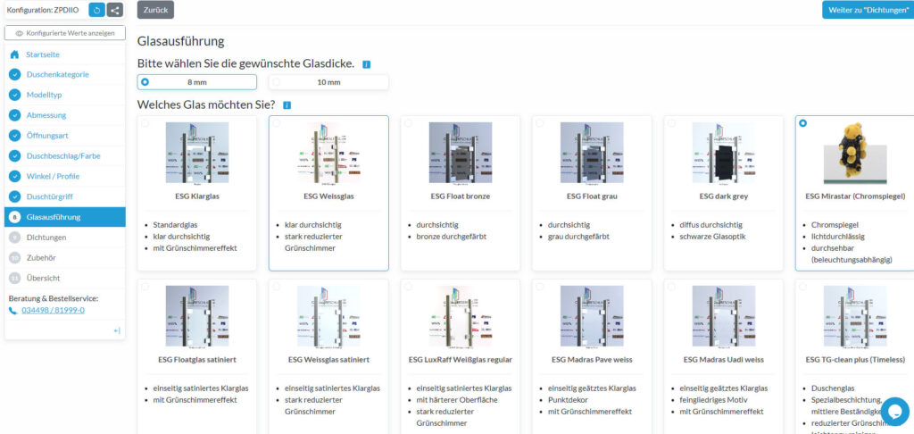Select the active Glasausführung step

pos(64,217)
